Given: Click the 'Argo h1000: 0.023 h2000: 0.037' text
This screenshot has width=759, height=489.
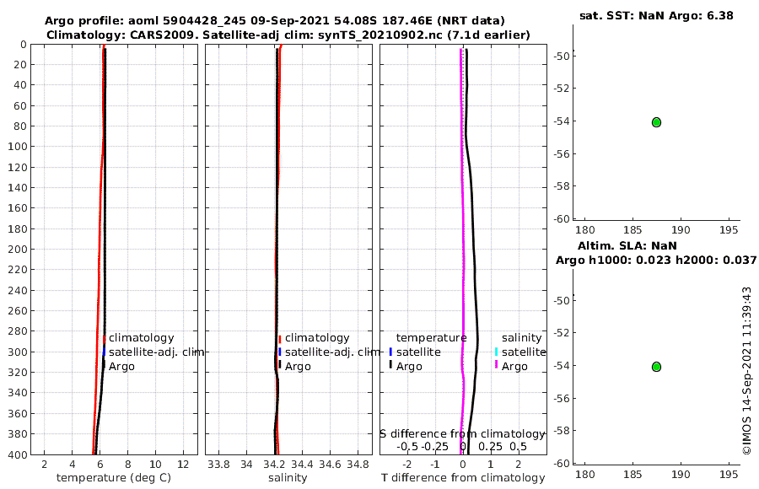Looking at the screenshot, I should 656,260.
